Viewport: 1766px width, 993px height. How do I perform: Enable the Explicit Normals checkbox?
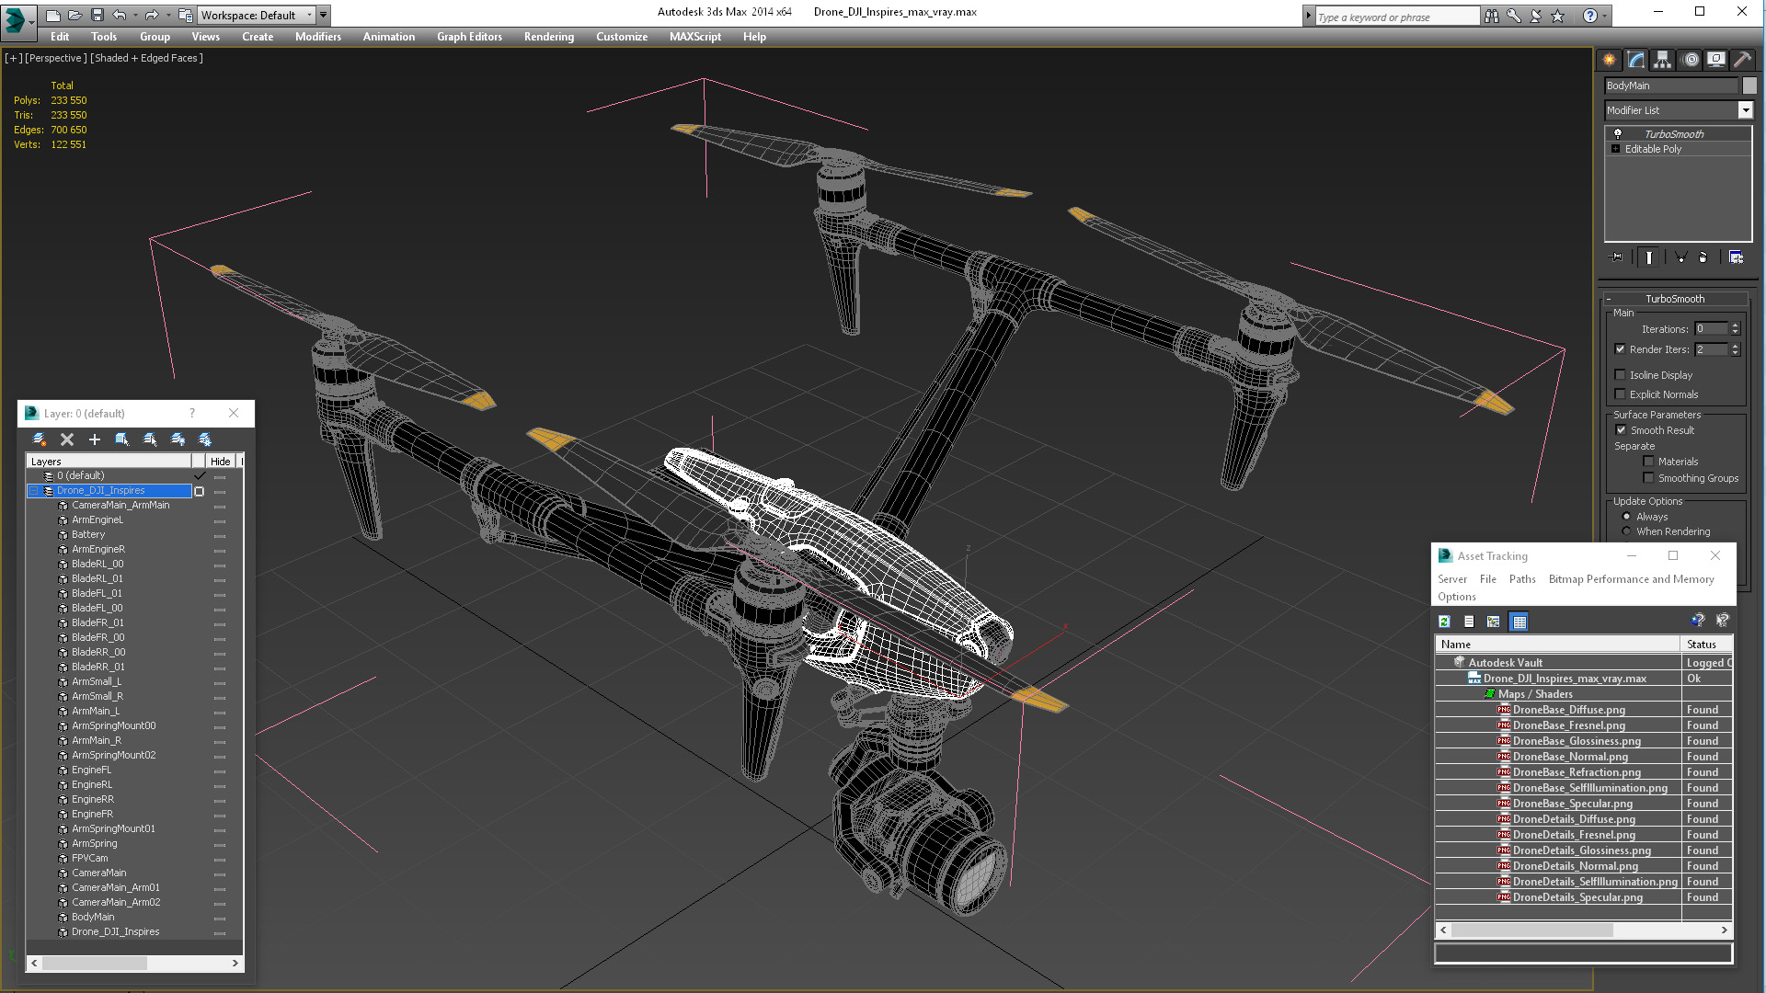click(1621, 394)
